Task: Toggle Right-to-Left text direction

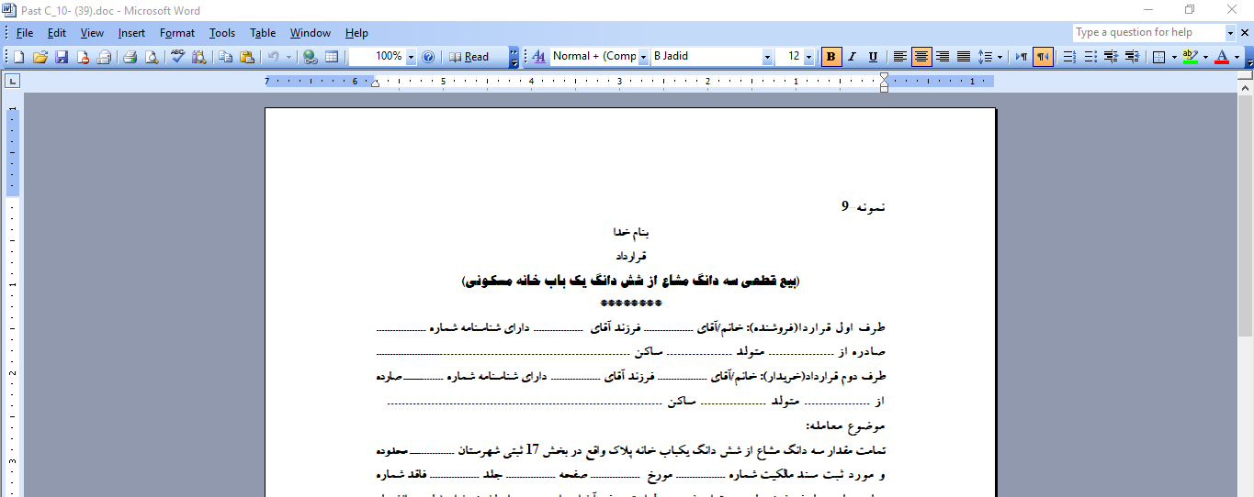Action: pos(1043,57)
